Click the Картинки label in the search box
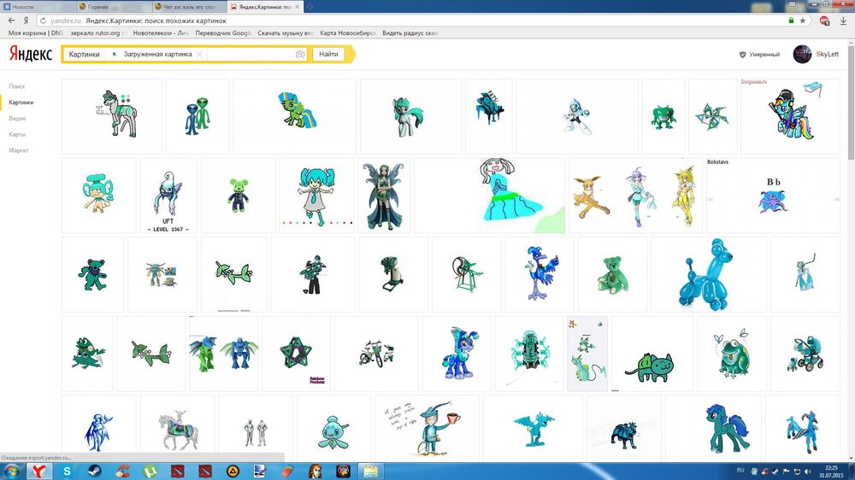Screen dimensions: 855x480 point(84,55)
